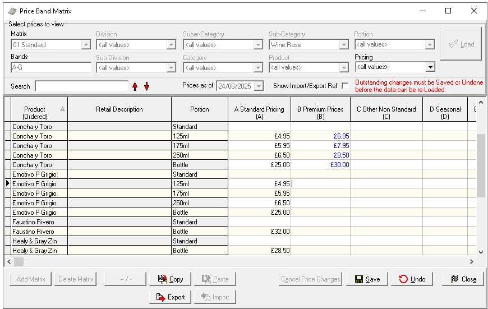Click the Copy button
This screenshot has width=488, height=309.
tap(171, 279)
